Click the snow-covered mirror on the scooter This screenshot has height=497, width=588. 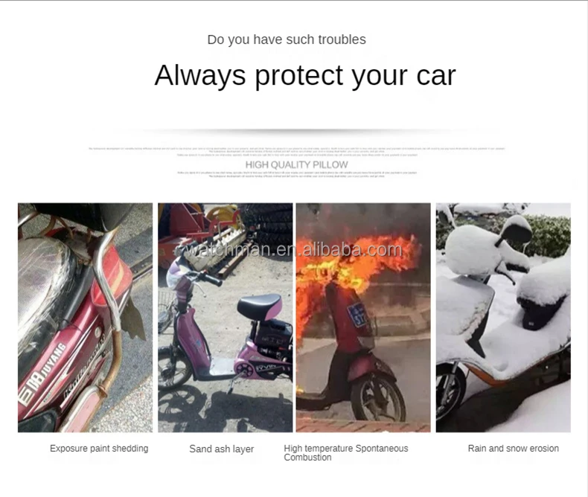pyautogui.click(x=516, y=230)
